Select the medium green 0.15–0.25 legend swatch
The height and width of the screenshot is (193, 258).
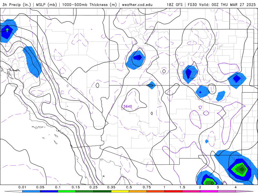84,191
